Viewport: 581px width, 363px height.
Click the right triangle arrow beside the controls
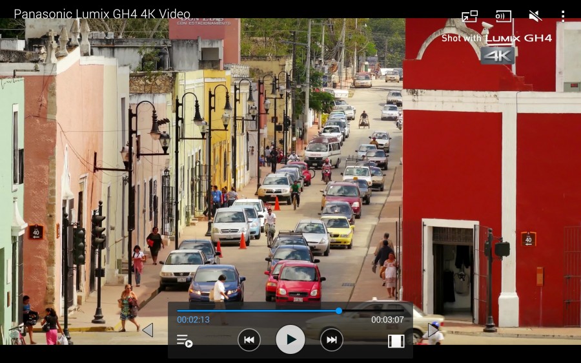tap(433, 330)
